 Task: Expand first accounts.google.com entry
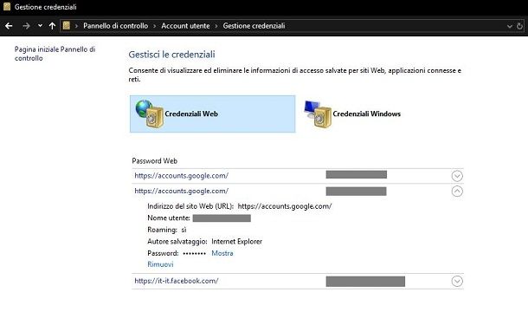457,176
